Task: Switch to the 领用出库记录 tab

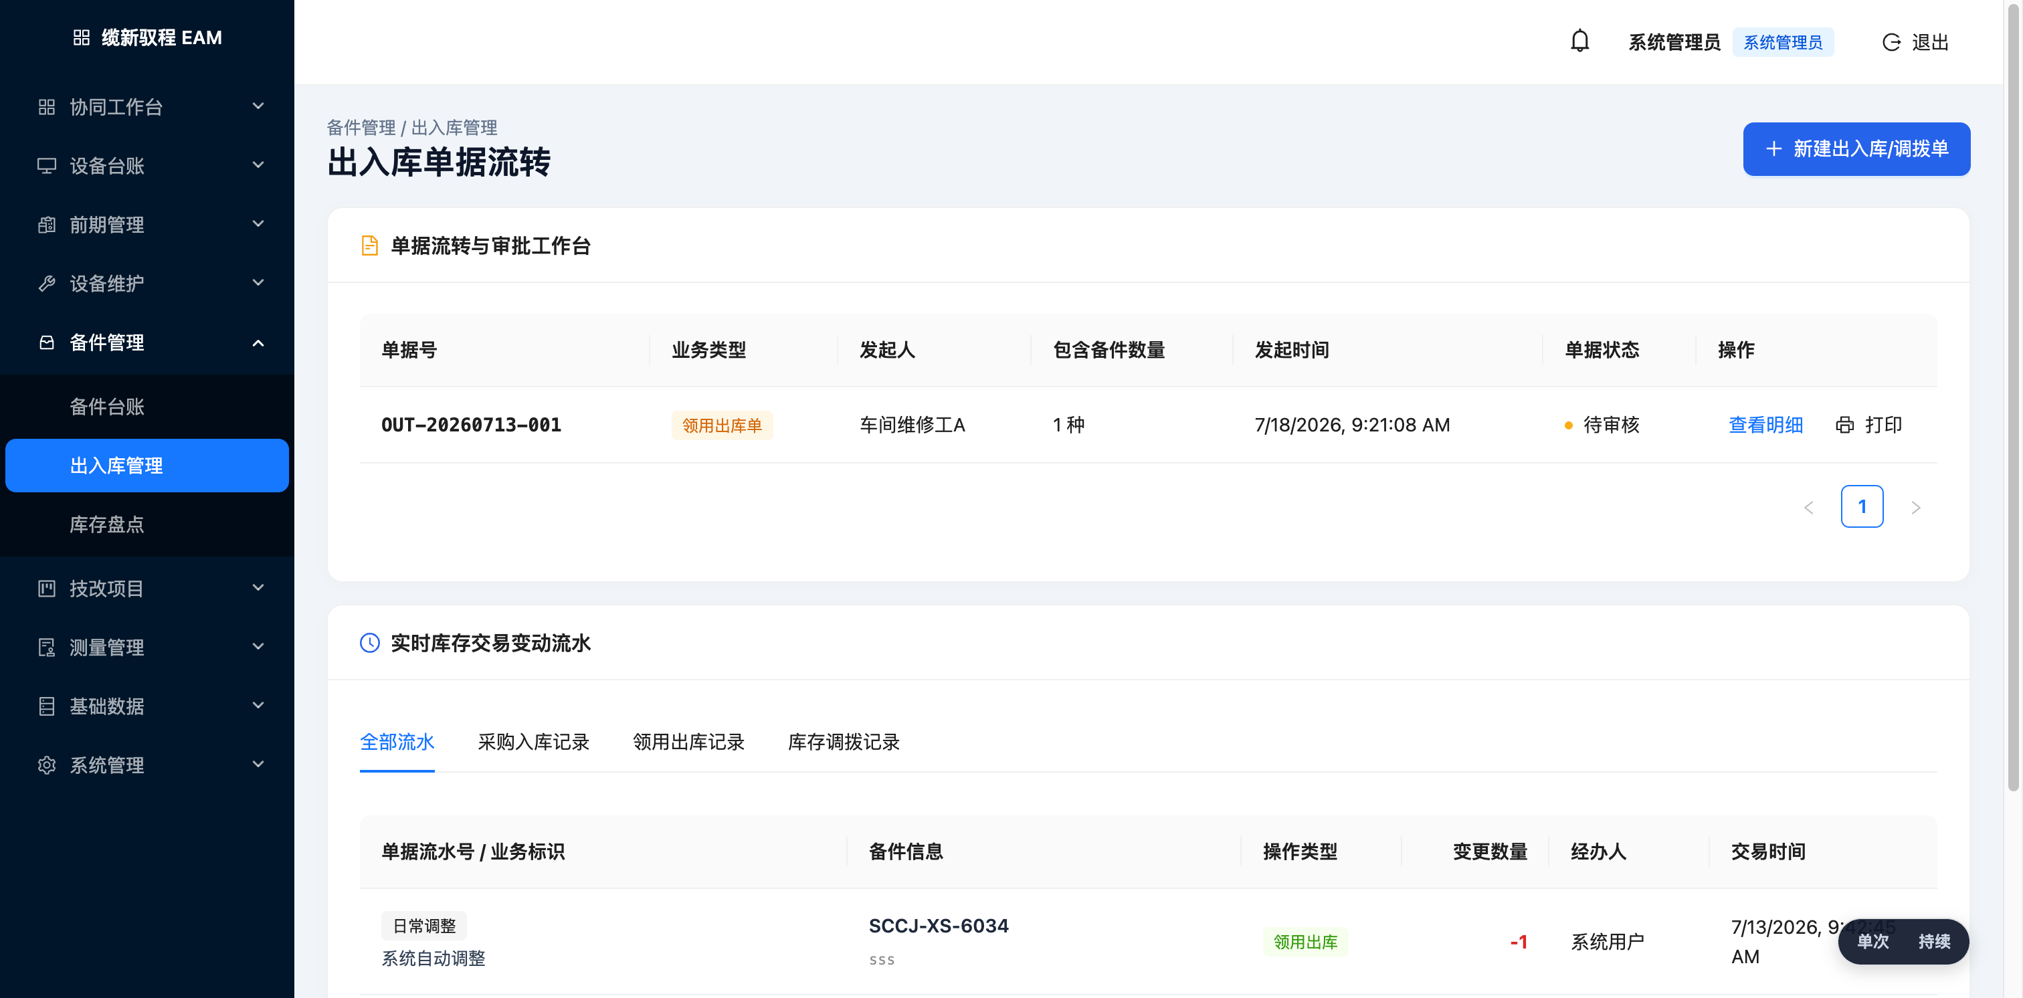Action: (x=688, y=742)
